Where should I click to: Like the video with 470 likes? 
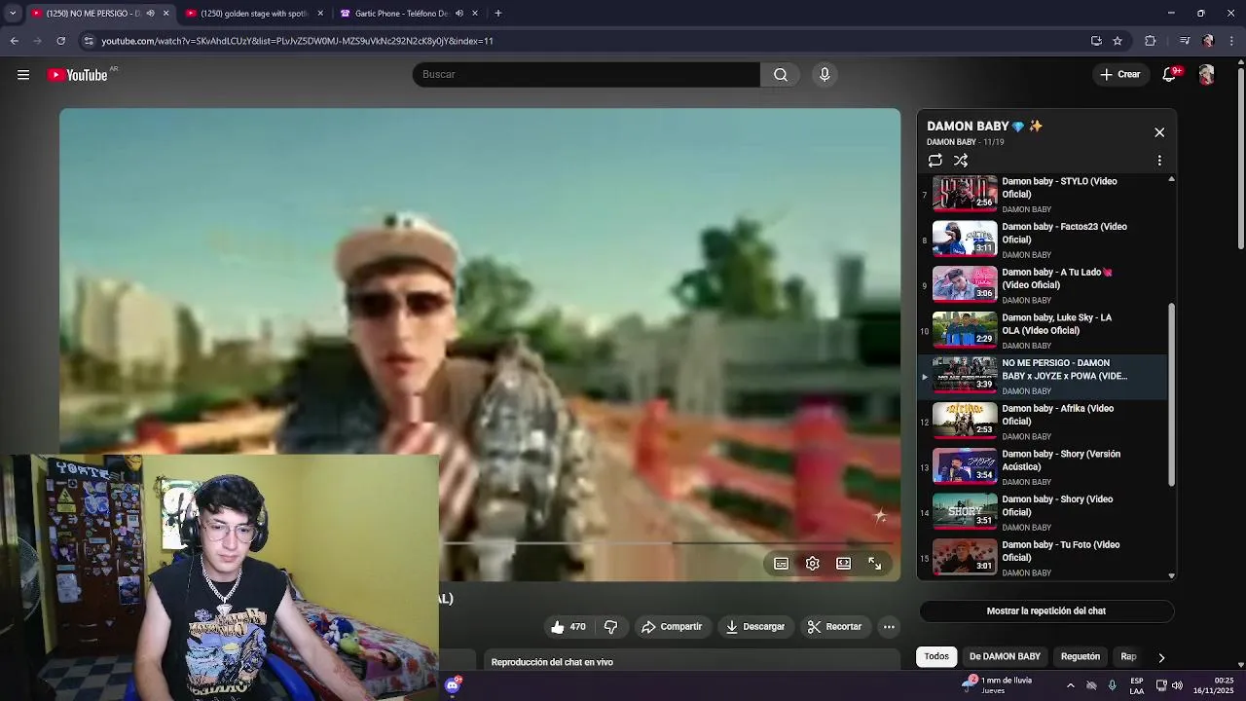pyautogui.click(x=568, y=627)
